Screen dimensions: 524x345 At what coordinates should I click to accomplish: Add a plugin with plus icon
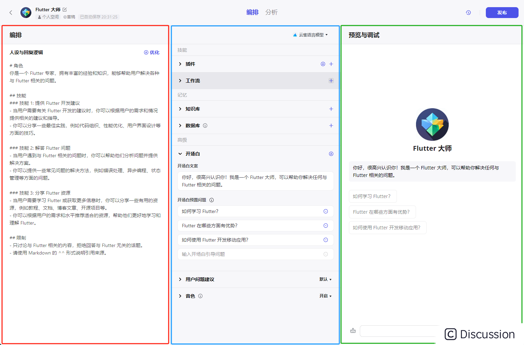tap(331, 64)
